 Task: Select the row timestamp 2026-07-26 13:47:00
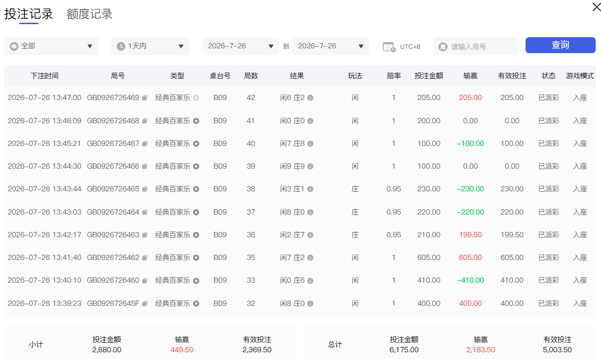point(45,98)
